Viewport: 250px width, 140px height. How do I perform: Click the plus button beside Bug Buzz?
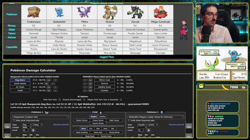click(x=55, y=80)
